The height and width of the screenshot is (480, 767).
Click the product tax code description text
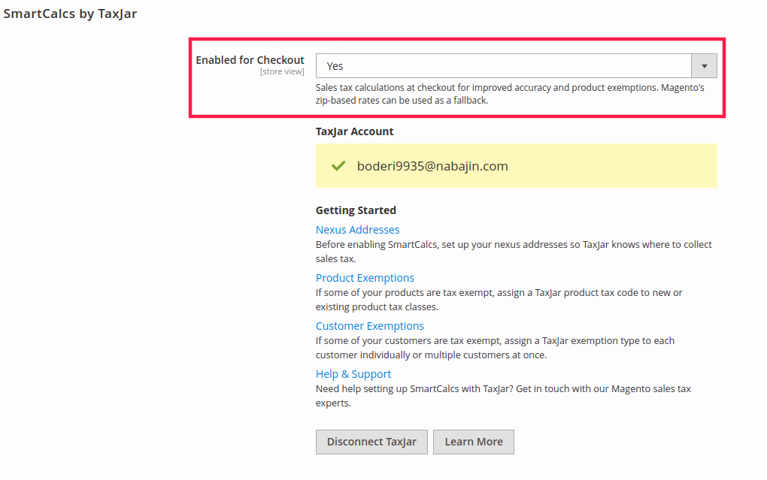tap(499, 300)
